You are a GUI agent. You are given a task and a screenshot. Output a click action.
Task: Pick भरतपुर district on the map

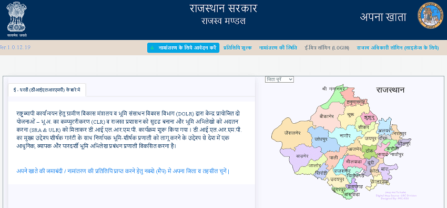pos(399,133)
